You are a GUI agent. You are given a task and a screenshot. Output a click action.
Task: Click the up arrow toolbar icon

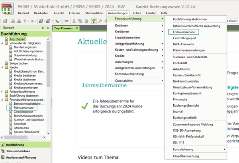click(25, 21)
